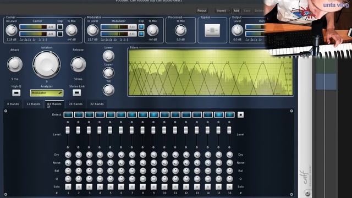Click the Tilt knob

(x=108, y=90)
